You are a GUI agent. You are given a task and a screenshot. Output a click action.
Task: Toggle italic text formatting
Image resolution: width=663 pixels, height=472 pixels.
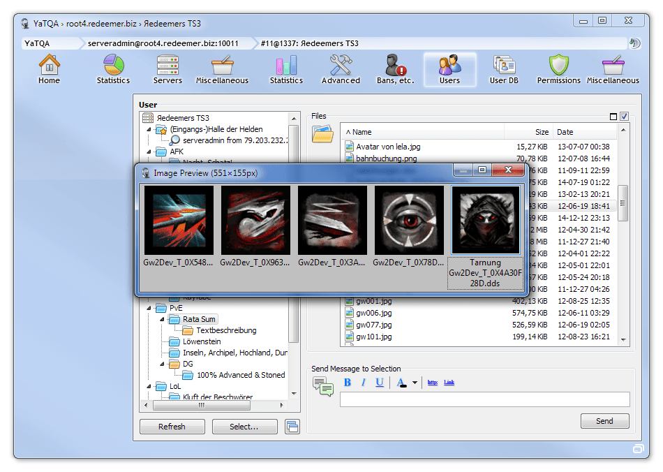363,383
